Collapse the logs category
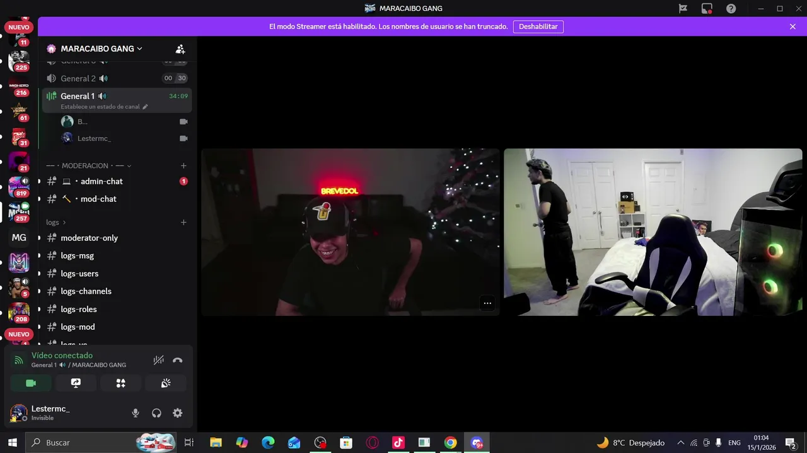The width and height of the screenshot is (807, 453). click(56, 222)
